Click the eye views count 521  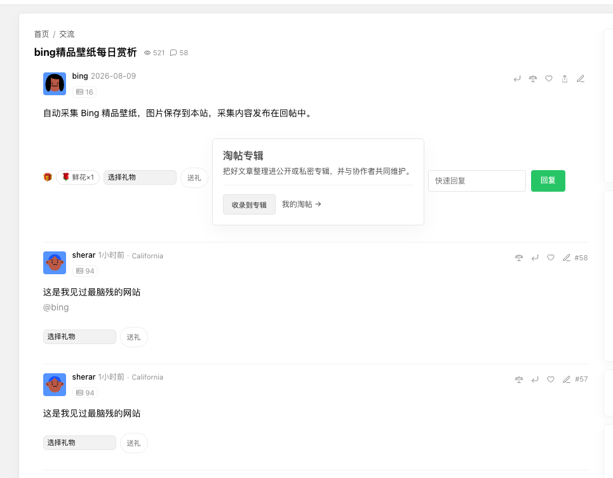tap(154, 53)
